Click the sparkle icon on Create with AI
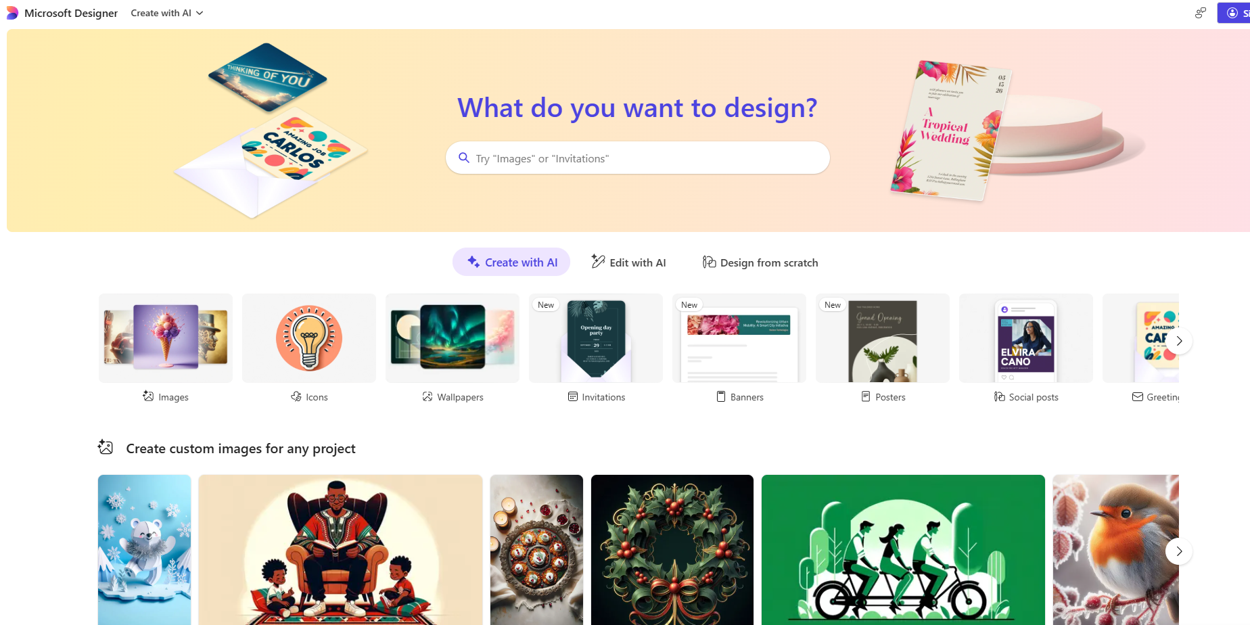Viewport: 1250px width, 625px height. [x=473, y=262]
